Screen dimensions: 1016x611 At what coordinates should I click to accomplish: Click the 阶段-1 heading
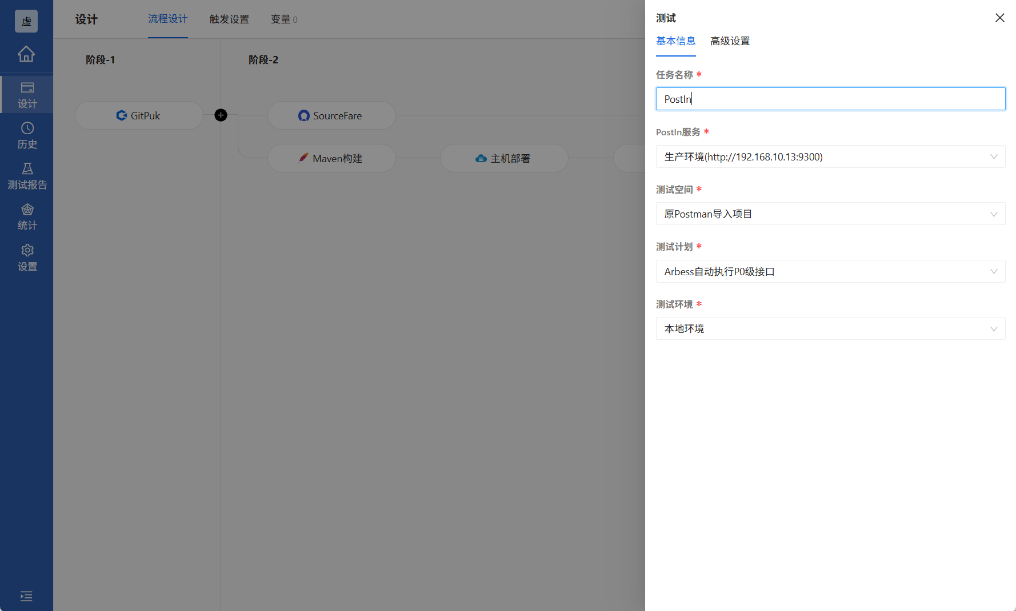tap(101, 60)
